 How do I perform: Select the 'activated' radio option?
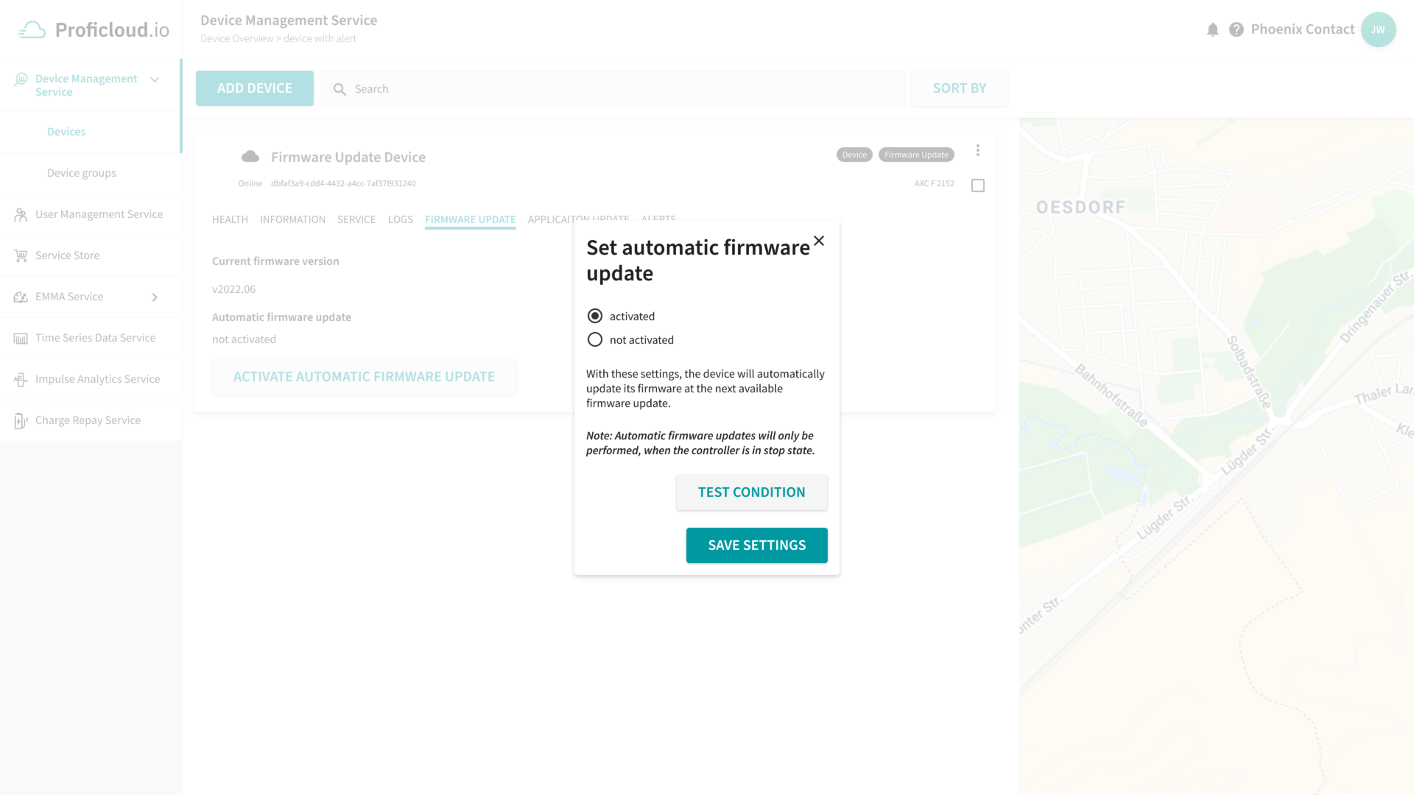coord(595,316)
